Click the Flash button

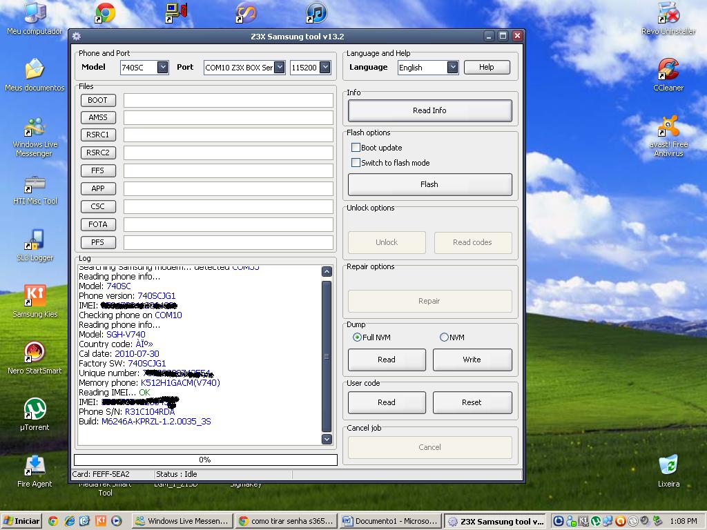click(x=429, y=184)
